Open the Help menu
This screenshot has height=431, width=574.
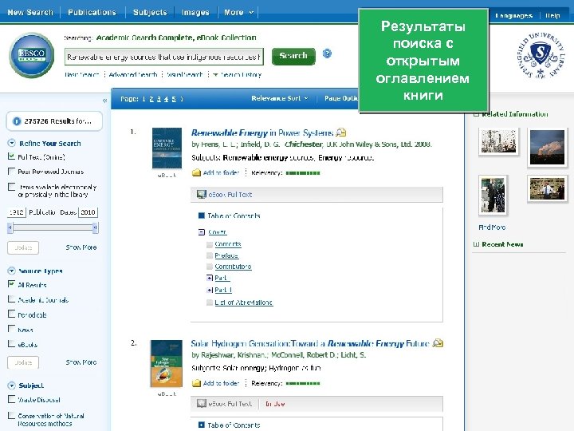tap(552, 15)
